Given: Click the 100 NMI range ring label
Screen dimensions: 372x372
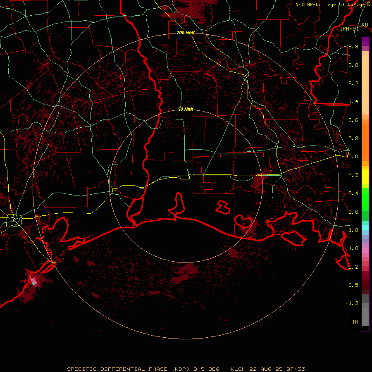Looking at the screenshot, I should coord(186,33).
